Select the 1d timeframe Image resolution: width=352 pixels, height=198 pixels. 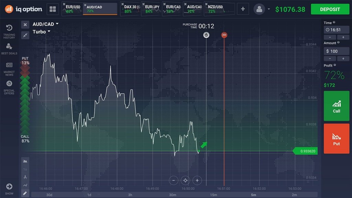89,195
